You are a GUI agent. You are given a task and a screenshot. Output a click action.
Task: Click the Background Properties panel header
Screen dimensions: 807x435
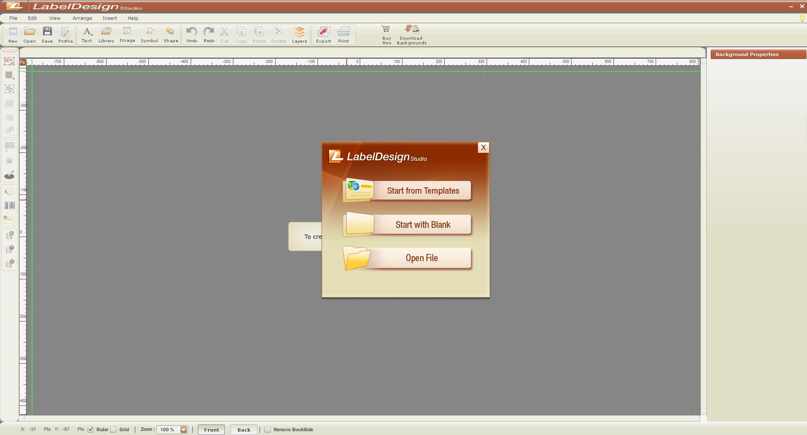758,54
